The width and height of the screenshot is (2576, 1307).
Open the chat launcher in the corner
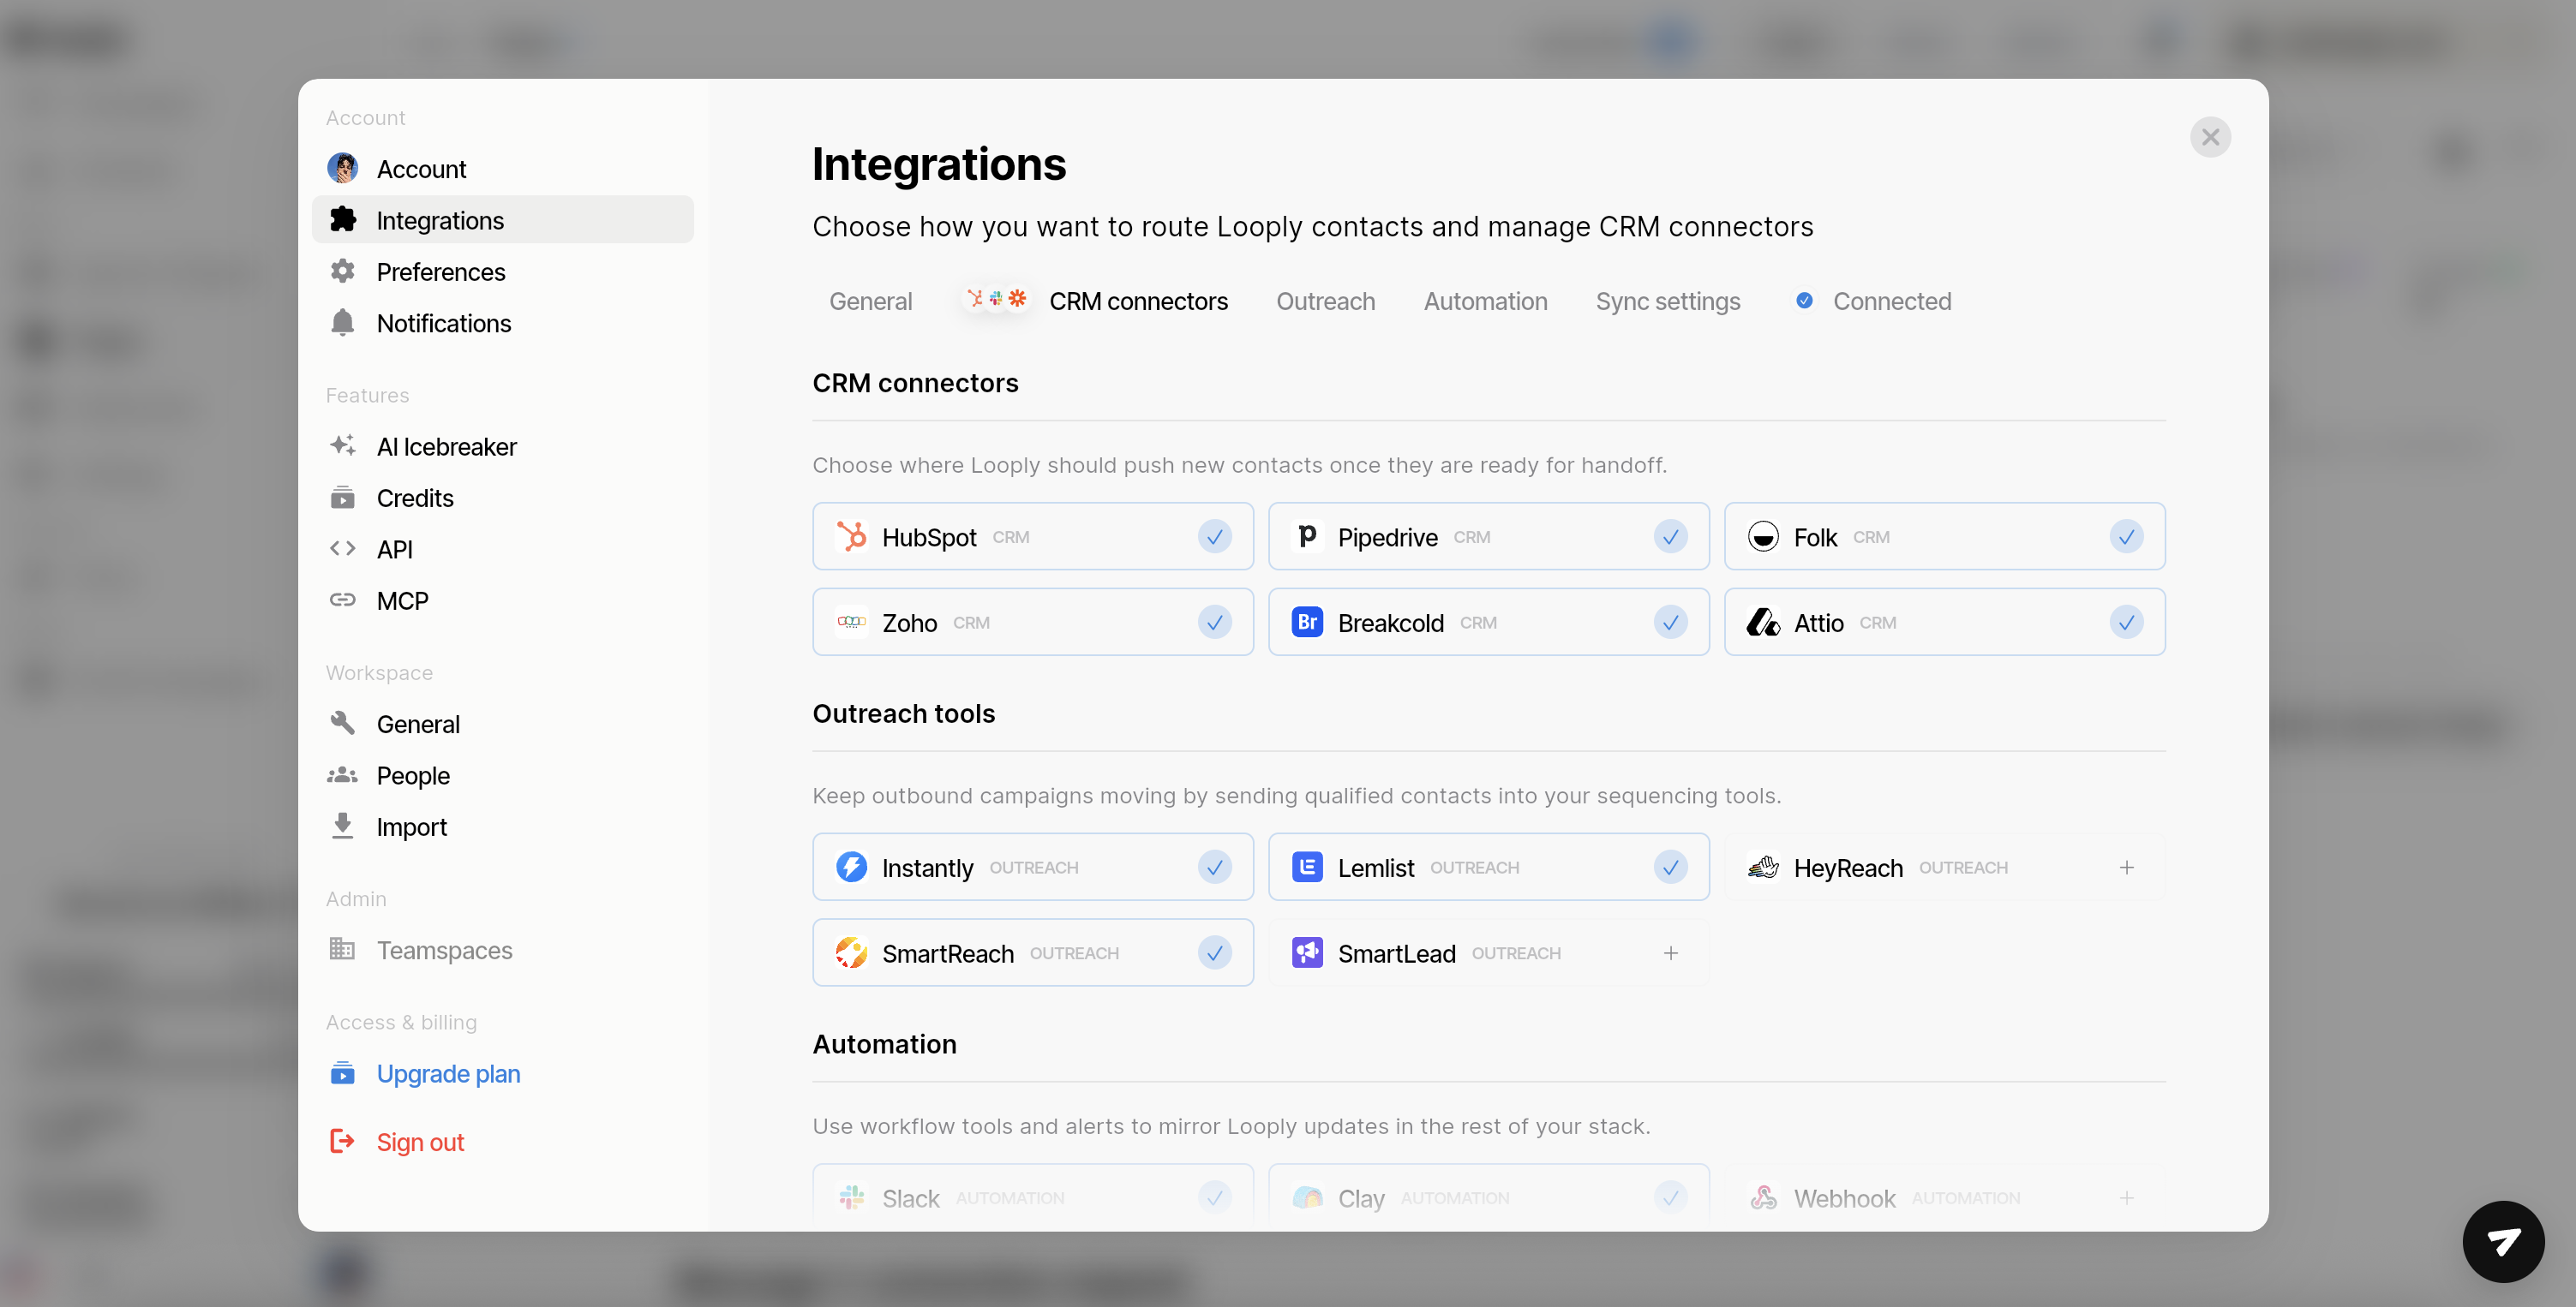pyautogui.click(x=2503, y=1242)
